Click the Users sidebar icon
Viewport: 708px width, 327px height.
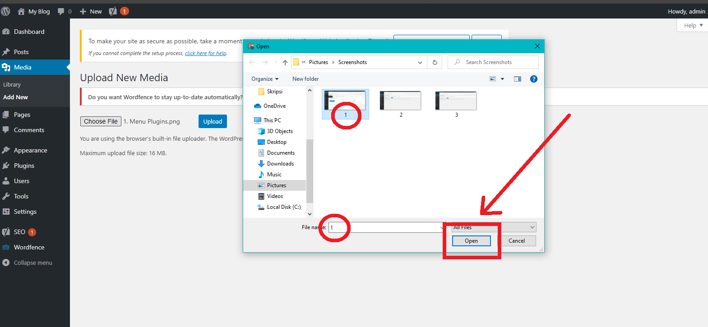tap(6, 181)
